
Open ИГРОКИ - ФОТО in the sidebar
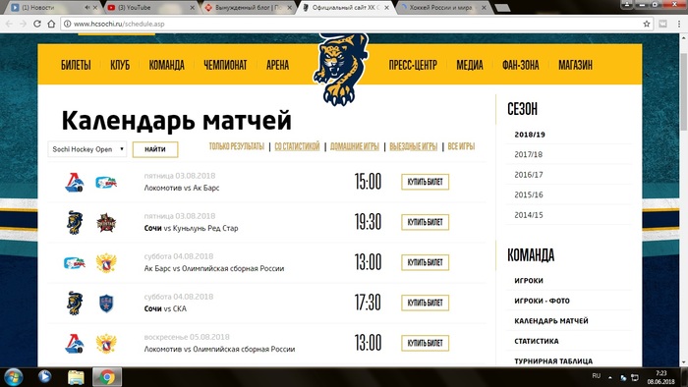click(x=542, y=301)
